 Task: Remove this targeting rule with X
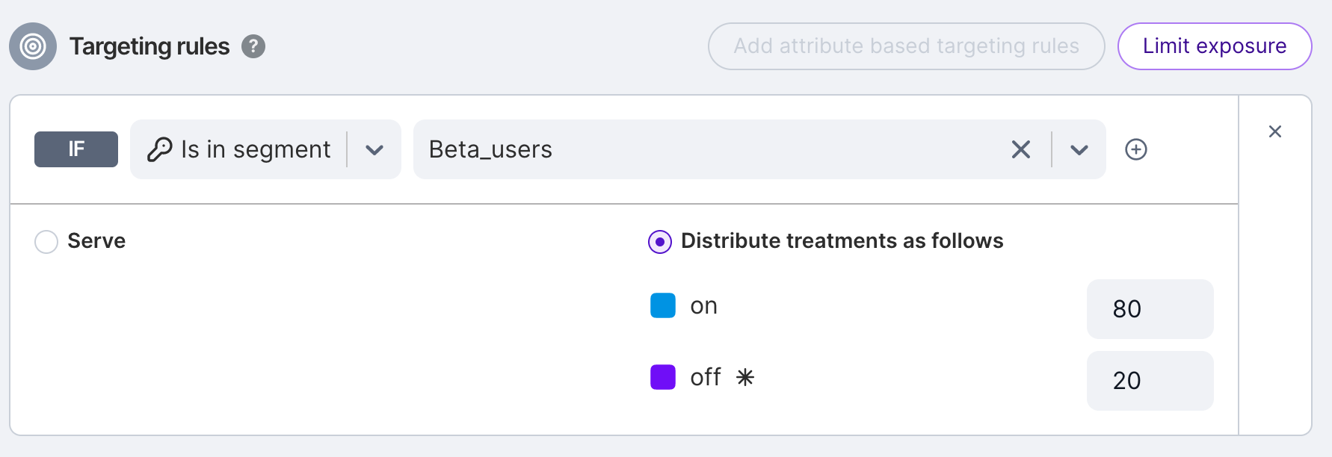(x=1275, y=131)
